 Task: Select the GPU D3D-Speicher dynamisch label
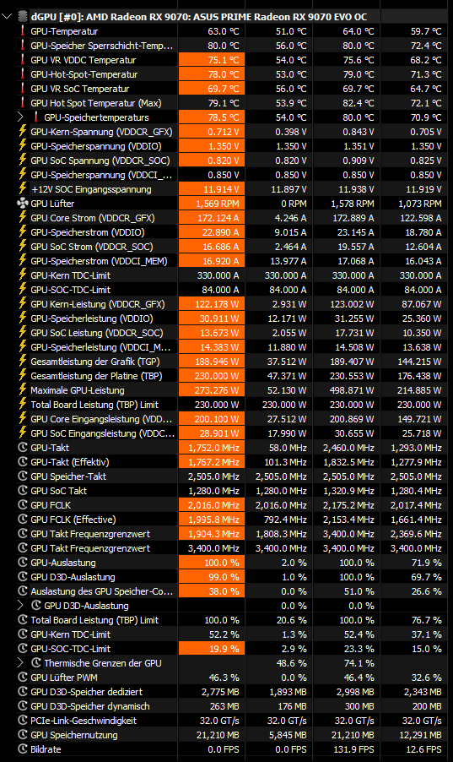click(89, 706)
